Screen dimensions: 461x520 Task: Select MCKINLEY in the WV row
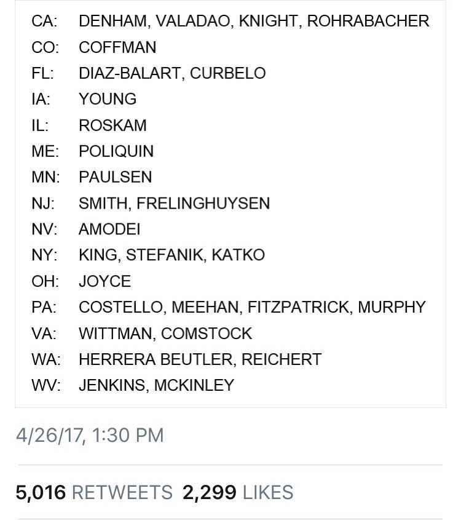tap(194, 385)
